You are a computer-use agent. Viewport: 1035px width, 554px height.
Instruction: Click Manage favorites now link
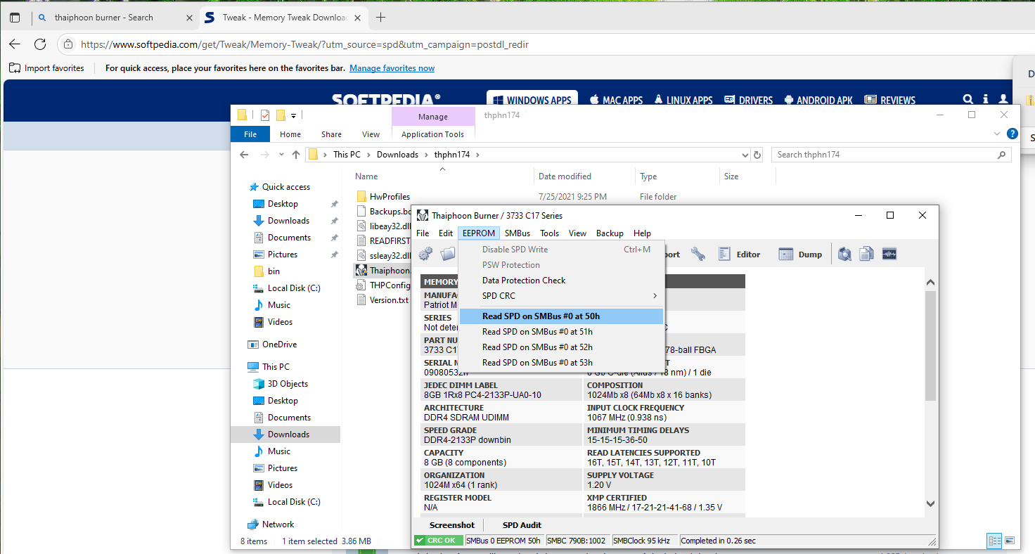click(x=392, y=68)
